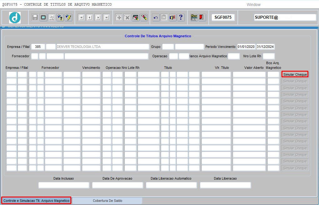Click the first Operacao filter field
Image resolution: width=319 pixels, height=205 pixels.
[x=173, y=56]
